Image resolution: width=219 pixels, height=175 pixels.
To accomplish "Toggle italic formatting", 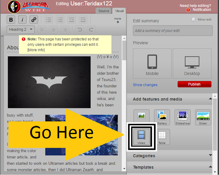I will (22, 20).
